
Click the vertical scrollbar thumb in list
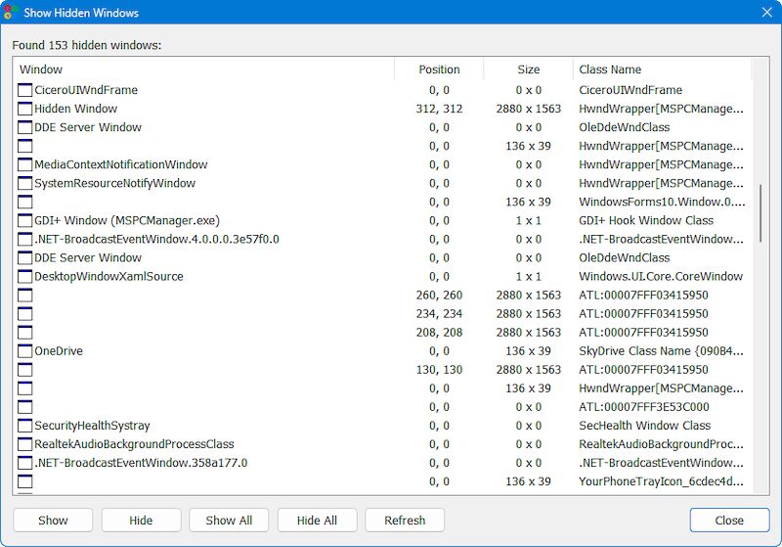tap(761, 212)
